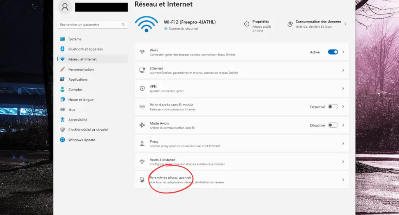The image size is (399, 215).
Task: Click the mobile hotspot antenna icon
Action: coord(142,107)
